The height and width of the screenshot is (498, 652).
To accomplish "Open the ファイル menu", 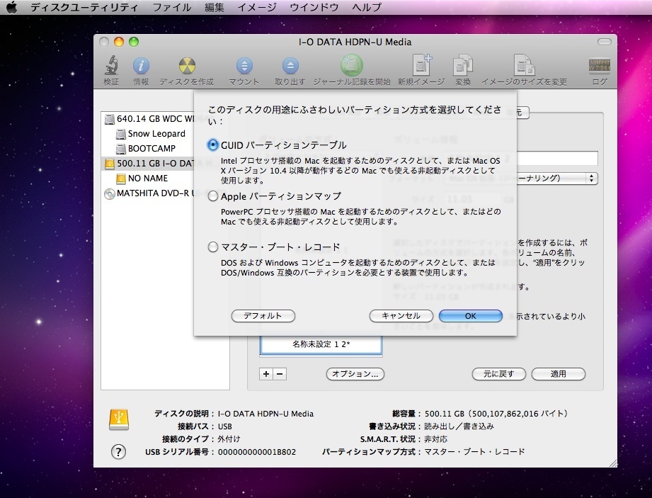I will click(171, 7).
